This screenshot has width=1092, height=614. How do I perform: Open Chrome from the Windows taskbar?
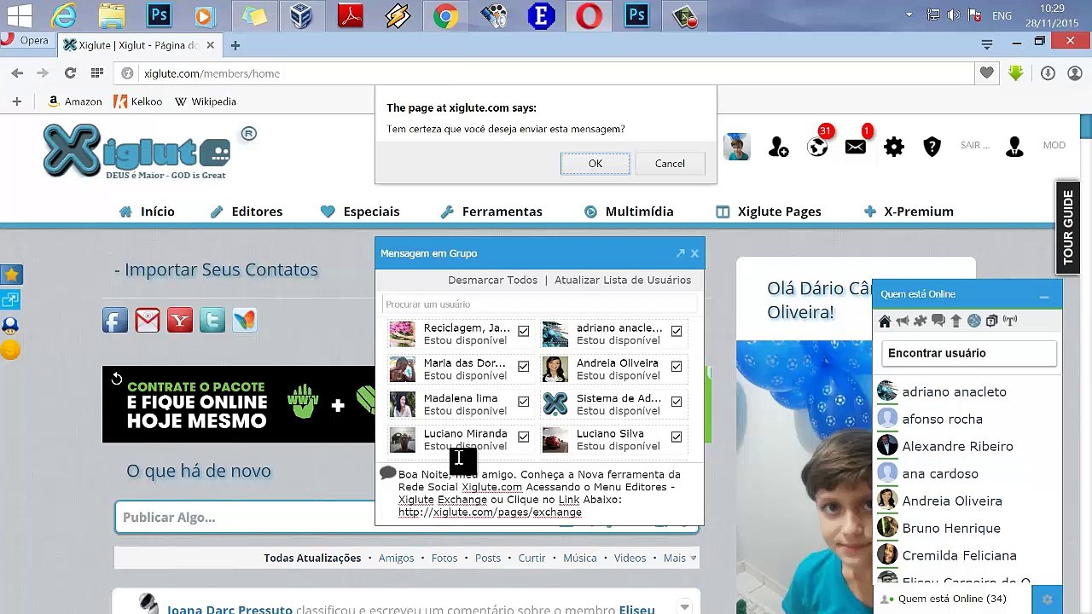coord(445,15)
